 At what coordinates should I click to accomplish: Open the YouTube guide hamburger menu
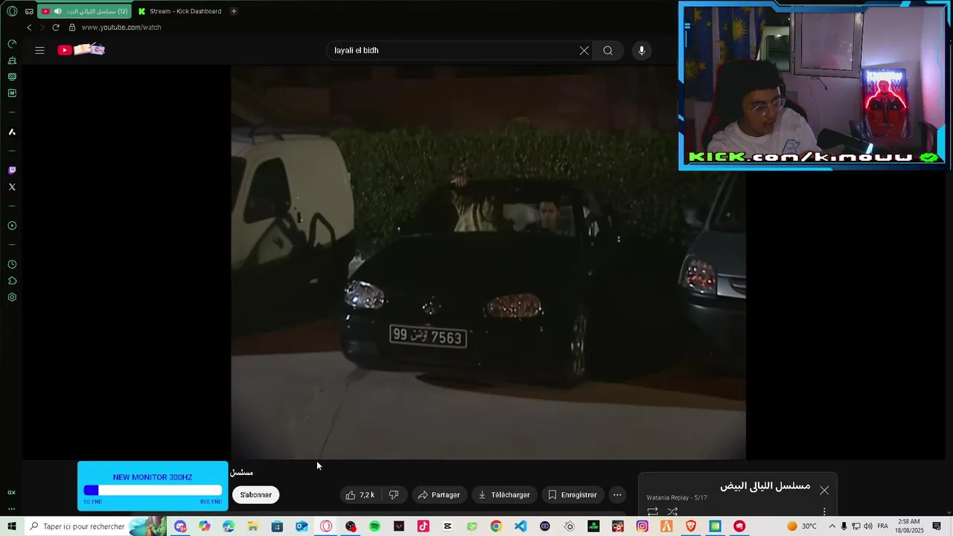click(39, 51)
